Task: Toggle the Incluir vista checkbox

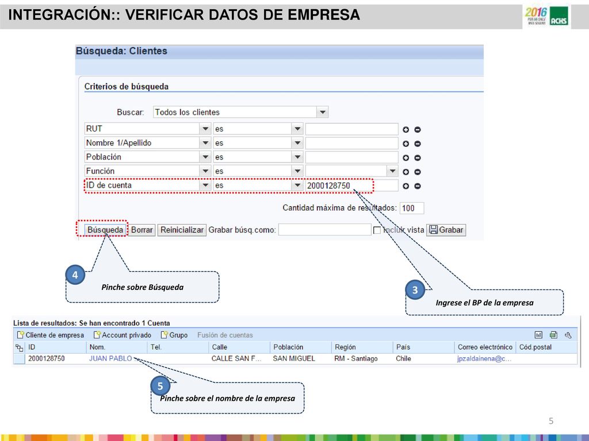Action: click(377, 230)
